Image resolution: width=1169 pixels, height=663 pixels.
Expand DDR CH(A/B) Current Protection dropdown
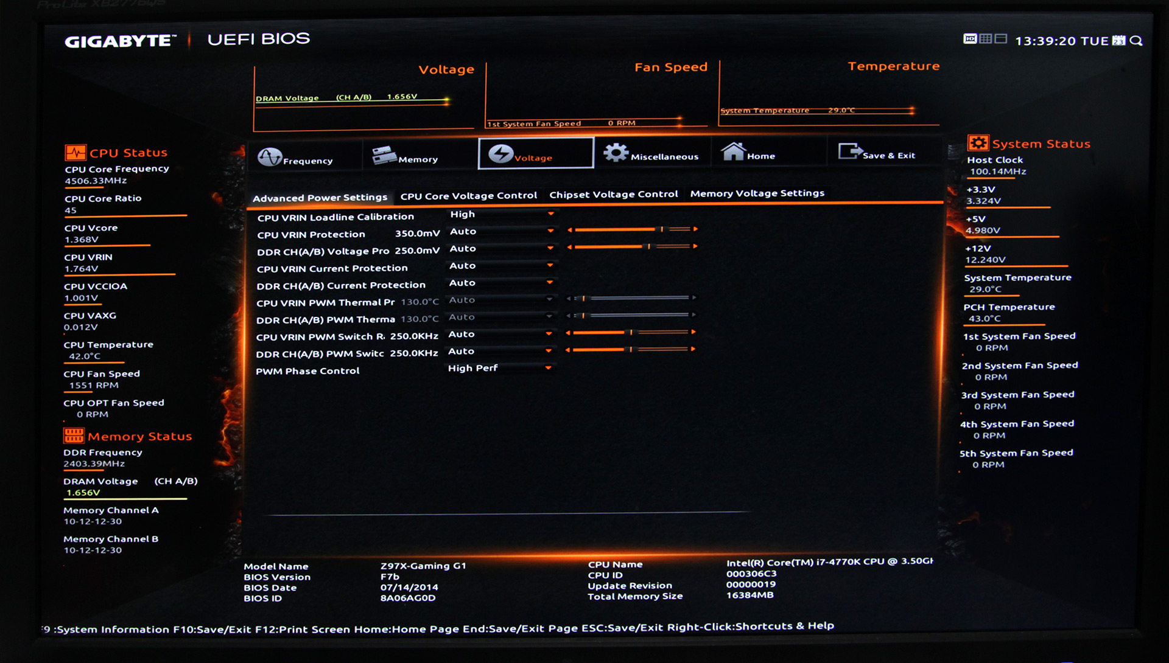[x=501, y=283]
